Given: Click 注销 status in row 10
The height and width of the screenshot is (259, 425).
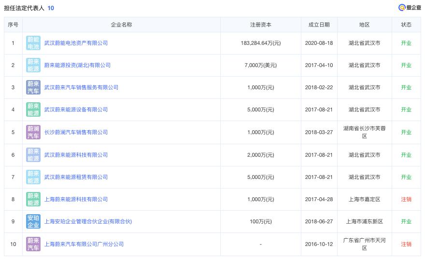Looking at the screenshot, I should click(x=406, y=244).
